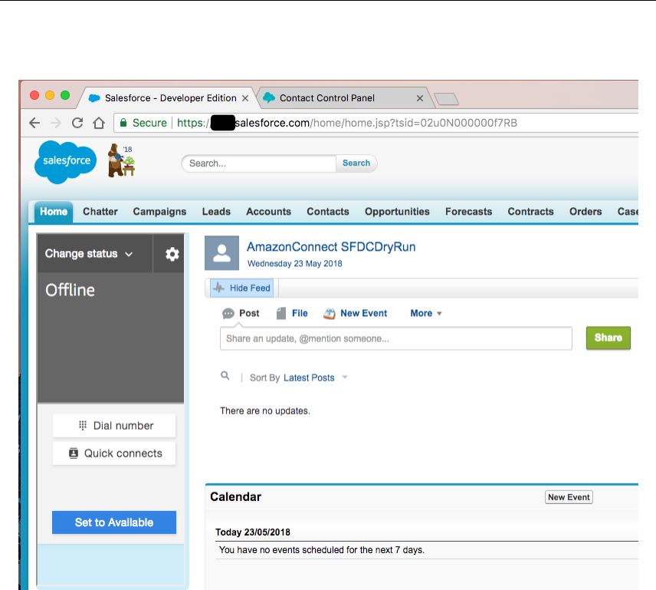This screenshot has height=590, width=656.
Task: Open AmazonConnect SFDCDryRun profile link
Action: pyautogui.click(x=331, y=246)
